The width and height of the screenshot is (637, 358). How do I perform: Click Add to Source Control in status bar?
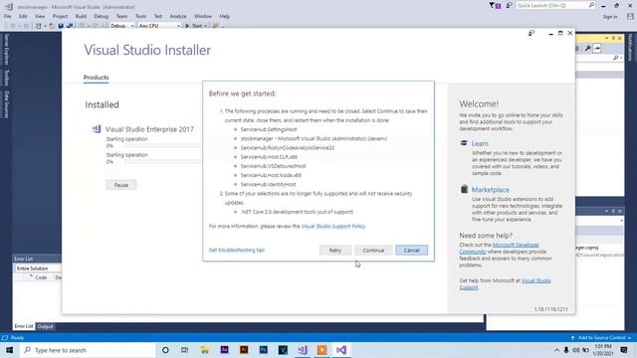tap(601, 338)
